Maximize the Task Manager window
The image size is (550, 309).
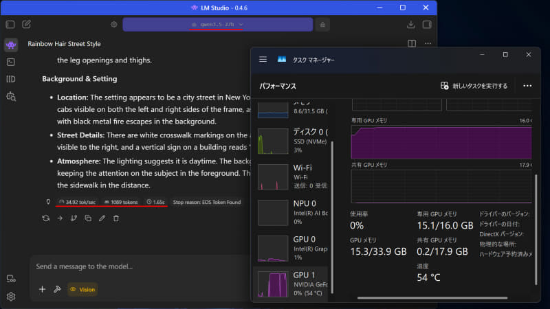[505, 55]
